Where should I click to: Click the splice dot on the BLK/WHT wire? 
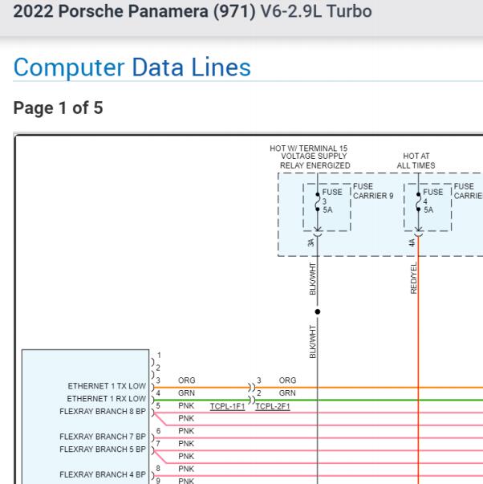(x=318, y=311)
